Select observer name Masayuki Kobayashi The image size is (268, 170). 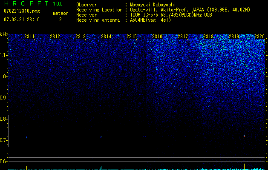[x=153, y=5]
